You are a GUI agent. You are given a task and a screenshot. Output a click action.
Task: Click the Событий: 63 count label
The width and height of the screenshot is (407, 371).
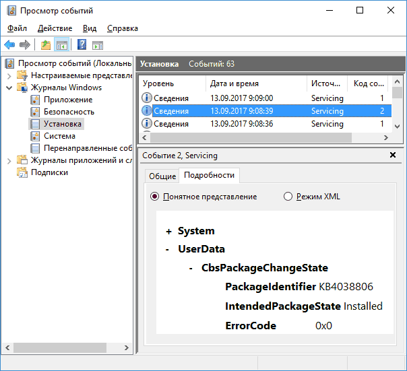pos(212,64)
